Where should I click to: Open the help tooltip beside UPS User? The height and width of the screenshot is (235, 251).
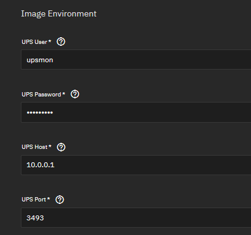(x=61, y=42)
